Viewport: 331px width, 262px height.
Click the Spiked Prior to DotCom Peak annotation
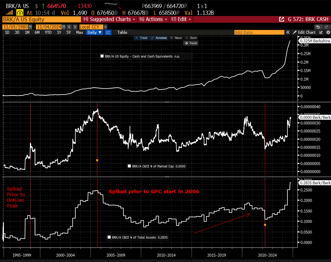coord(16,197)
